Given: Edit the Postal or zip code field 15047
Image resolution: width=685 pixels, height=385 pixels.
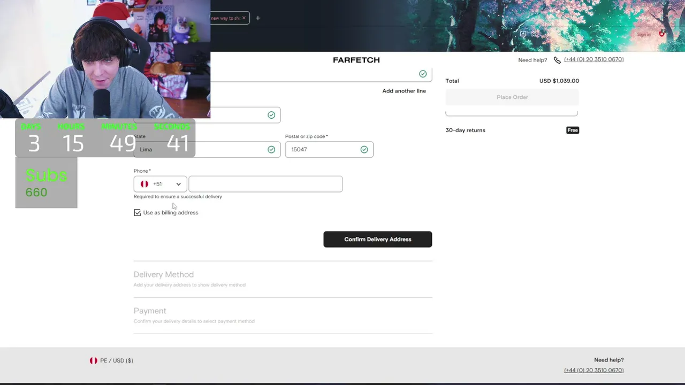Looking at the screenshot, I should point(329,150).
